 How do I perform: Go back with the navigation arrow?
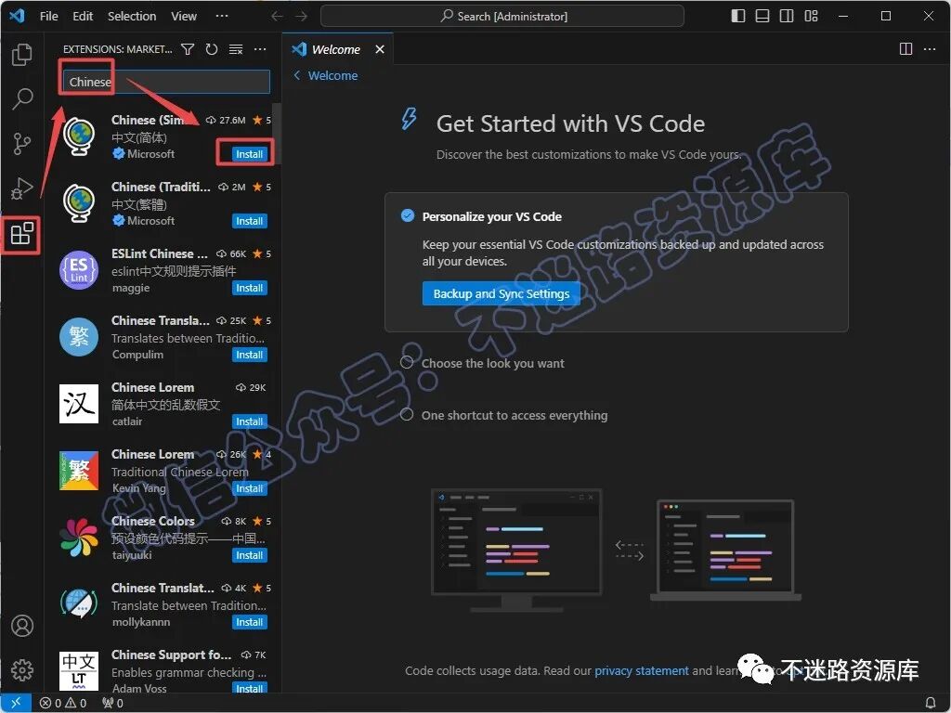coord(277,17)
